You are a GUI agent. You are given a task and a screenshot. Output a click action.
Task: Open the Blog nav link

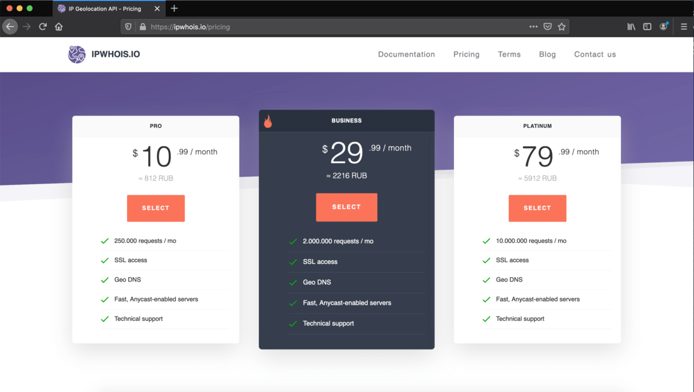click(547, 54)
